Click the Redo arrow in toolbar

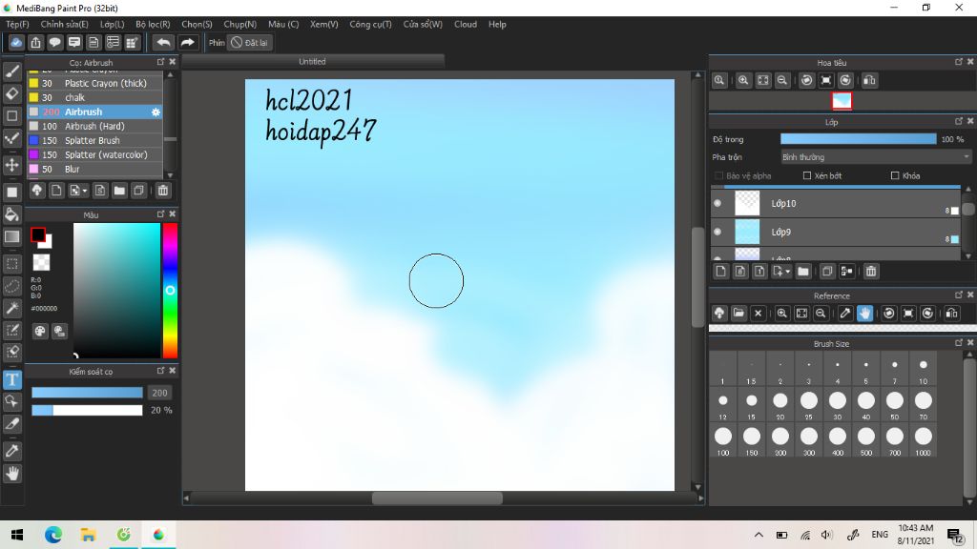click(x=187, y=42)
